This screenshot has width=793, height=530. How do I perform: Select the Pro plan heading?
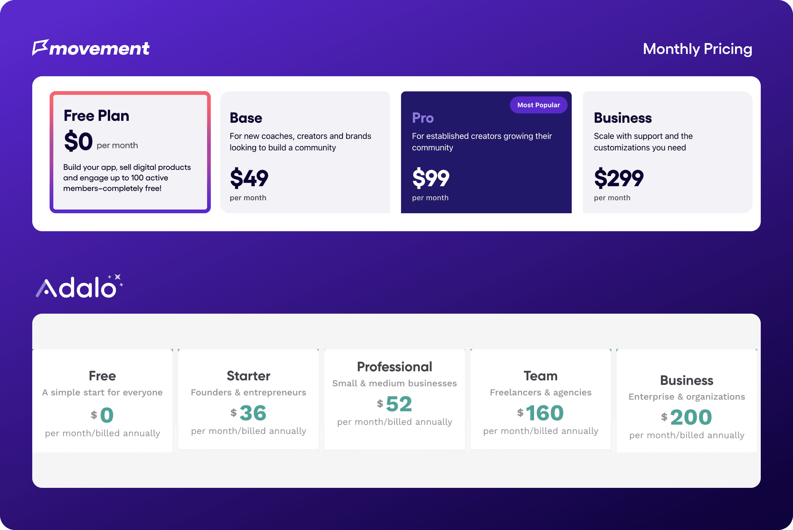(423, 118)
